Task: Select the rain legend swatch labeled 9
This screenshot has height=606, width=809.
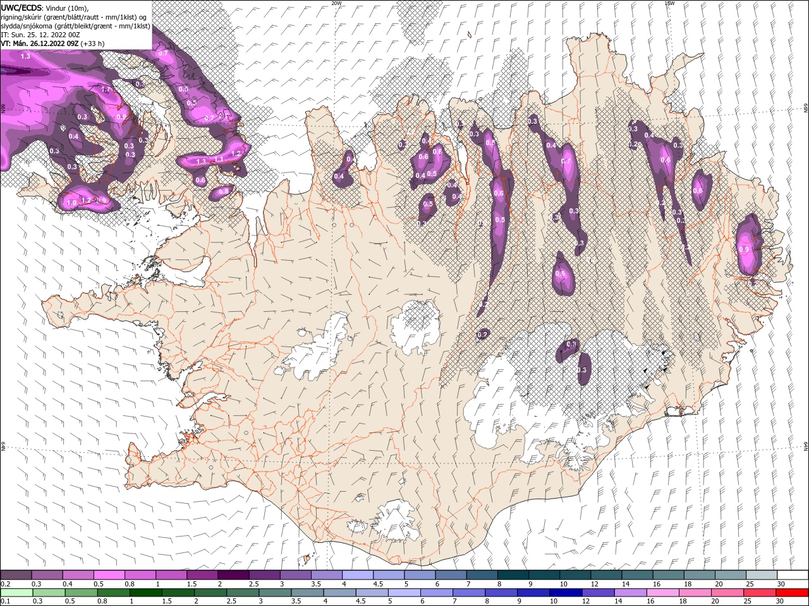Action: 533,593
